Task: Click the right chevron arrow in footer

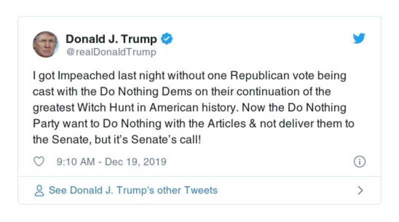Action: click(x=360, y=191)
